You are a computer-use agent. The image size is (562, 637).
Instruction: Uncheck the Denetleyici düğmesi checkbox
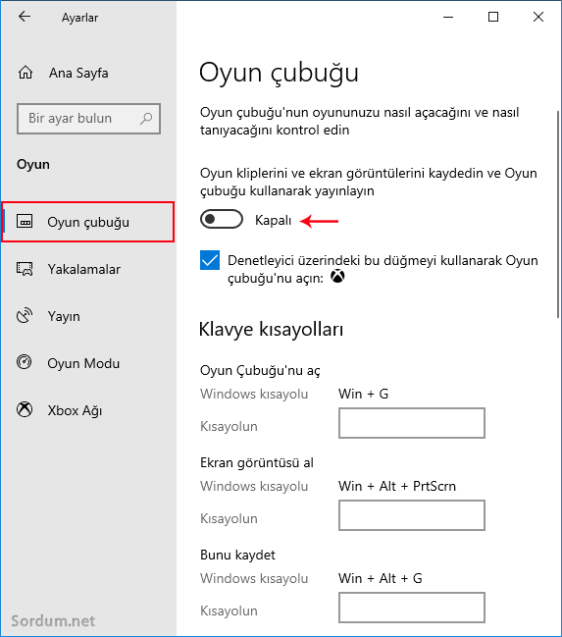[210, 260]
